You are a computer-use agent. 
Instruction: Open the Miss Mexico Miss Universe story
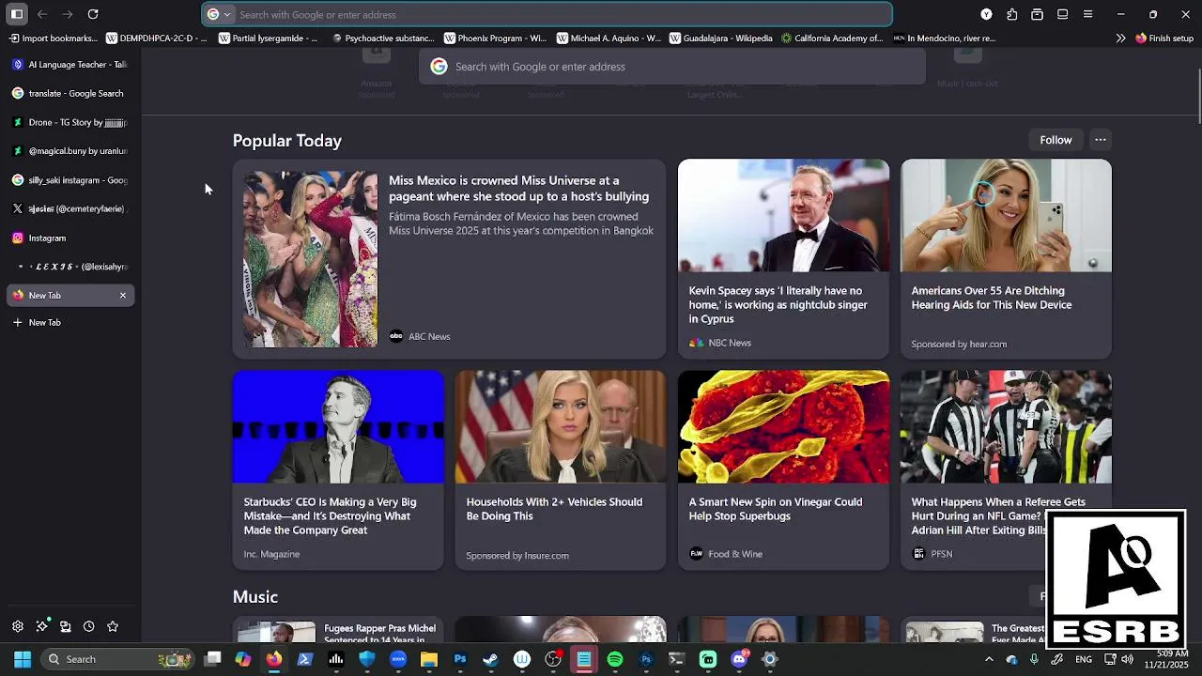click(449, 259)
